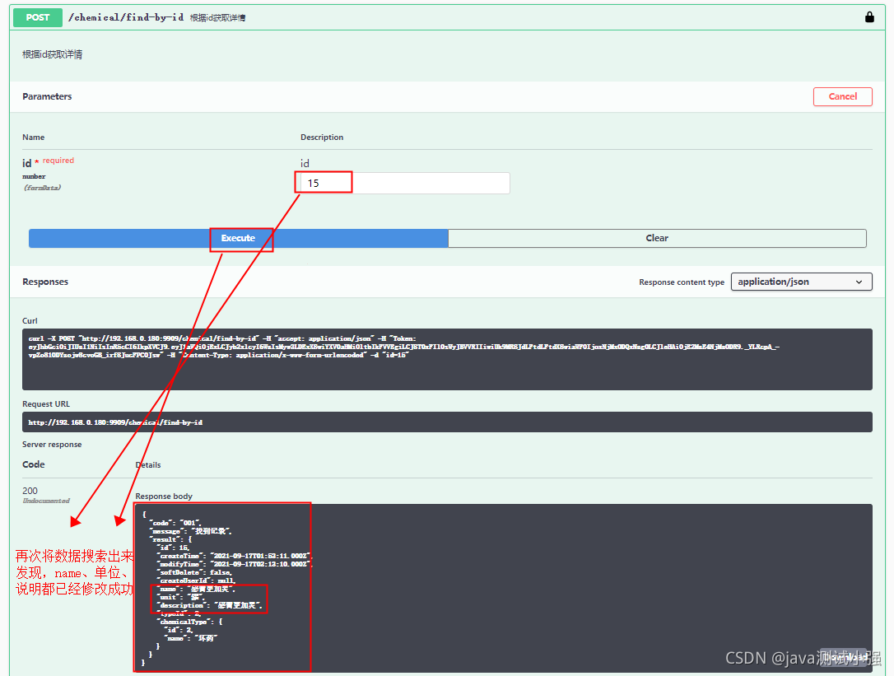The width and height of the screenshot is (894, 676).
Task: Cancel the try-it-out mode
Action: coord(842,96)
